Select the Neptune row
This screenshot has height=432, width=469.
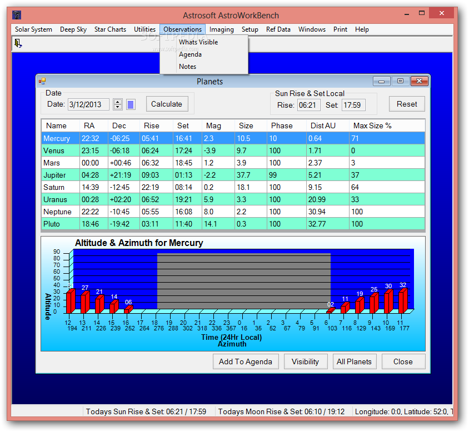233,212
